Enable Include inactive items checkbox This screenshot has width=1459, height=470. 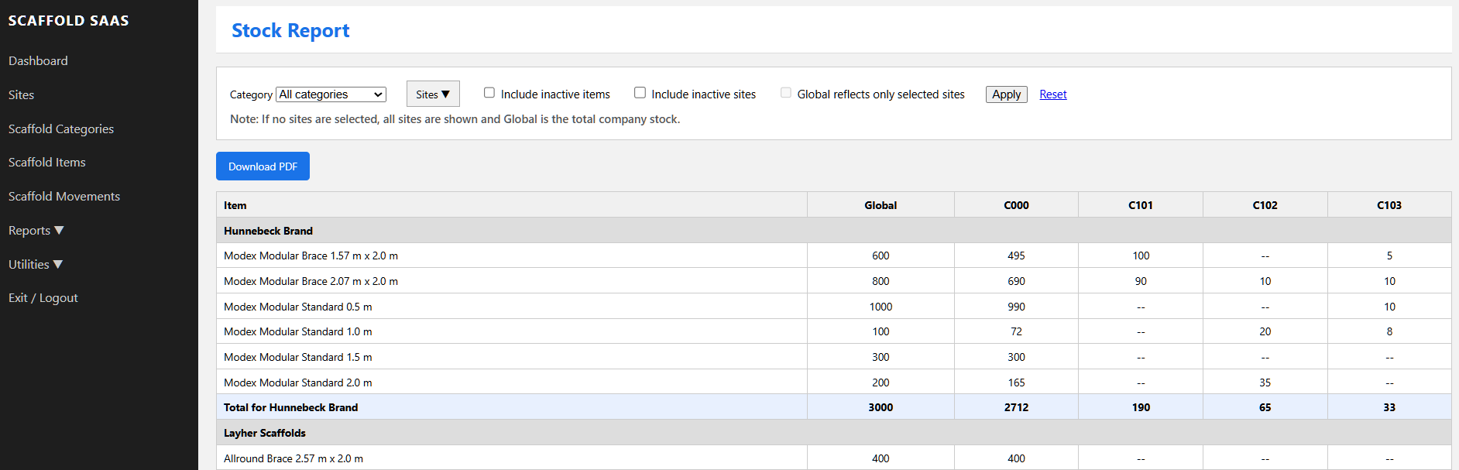489,93
